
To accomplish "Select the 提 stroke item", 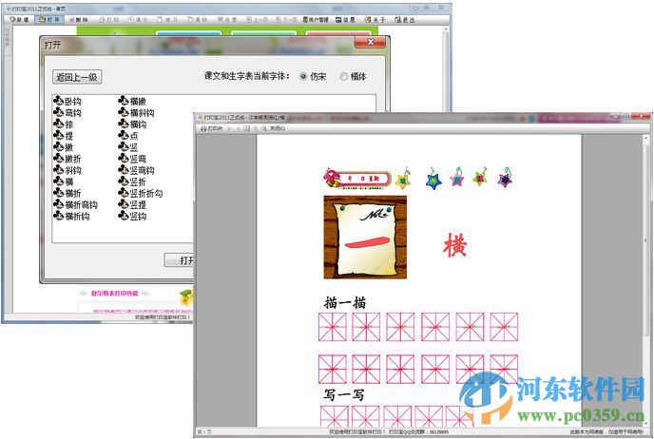I will click(64, 136).
